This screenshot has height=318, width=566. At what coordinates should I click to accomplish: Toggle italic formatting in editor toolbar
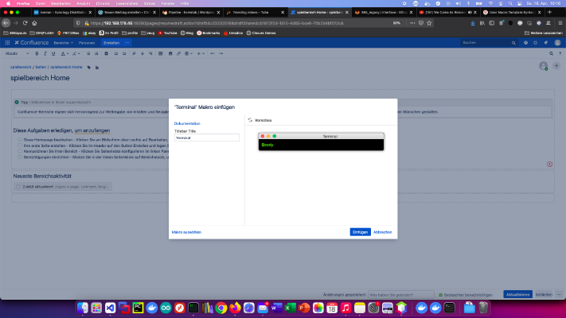45,54
